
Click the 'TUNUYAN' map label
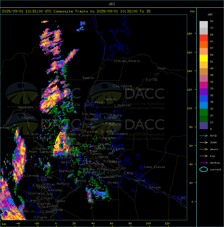pyautogui.click(x=57, y=210)
